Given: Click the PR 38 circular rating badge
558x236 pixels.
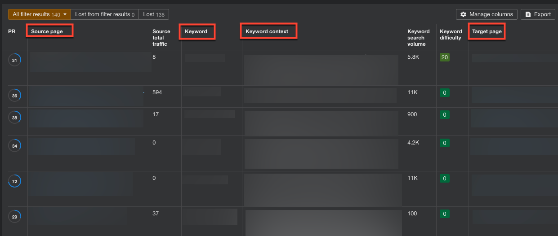Looking at the screenshot, I should tap(14, 118).
